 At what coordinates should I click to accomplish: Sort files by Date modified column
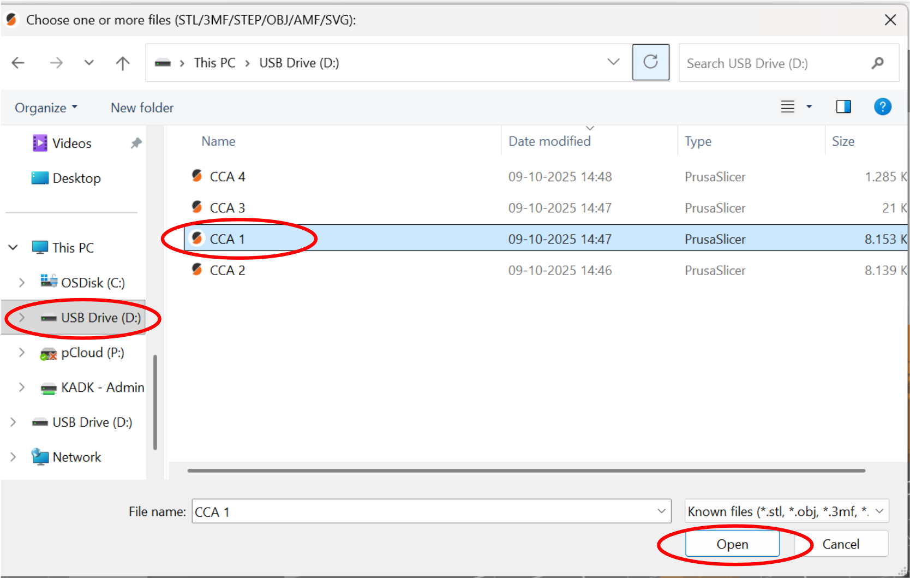pyautogui.click(x=549, y=141)
